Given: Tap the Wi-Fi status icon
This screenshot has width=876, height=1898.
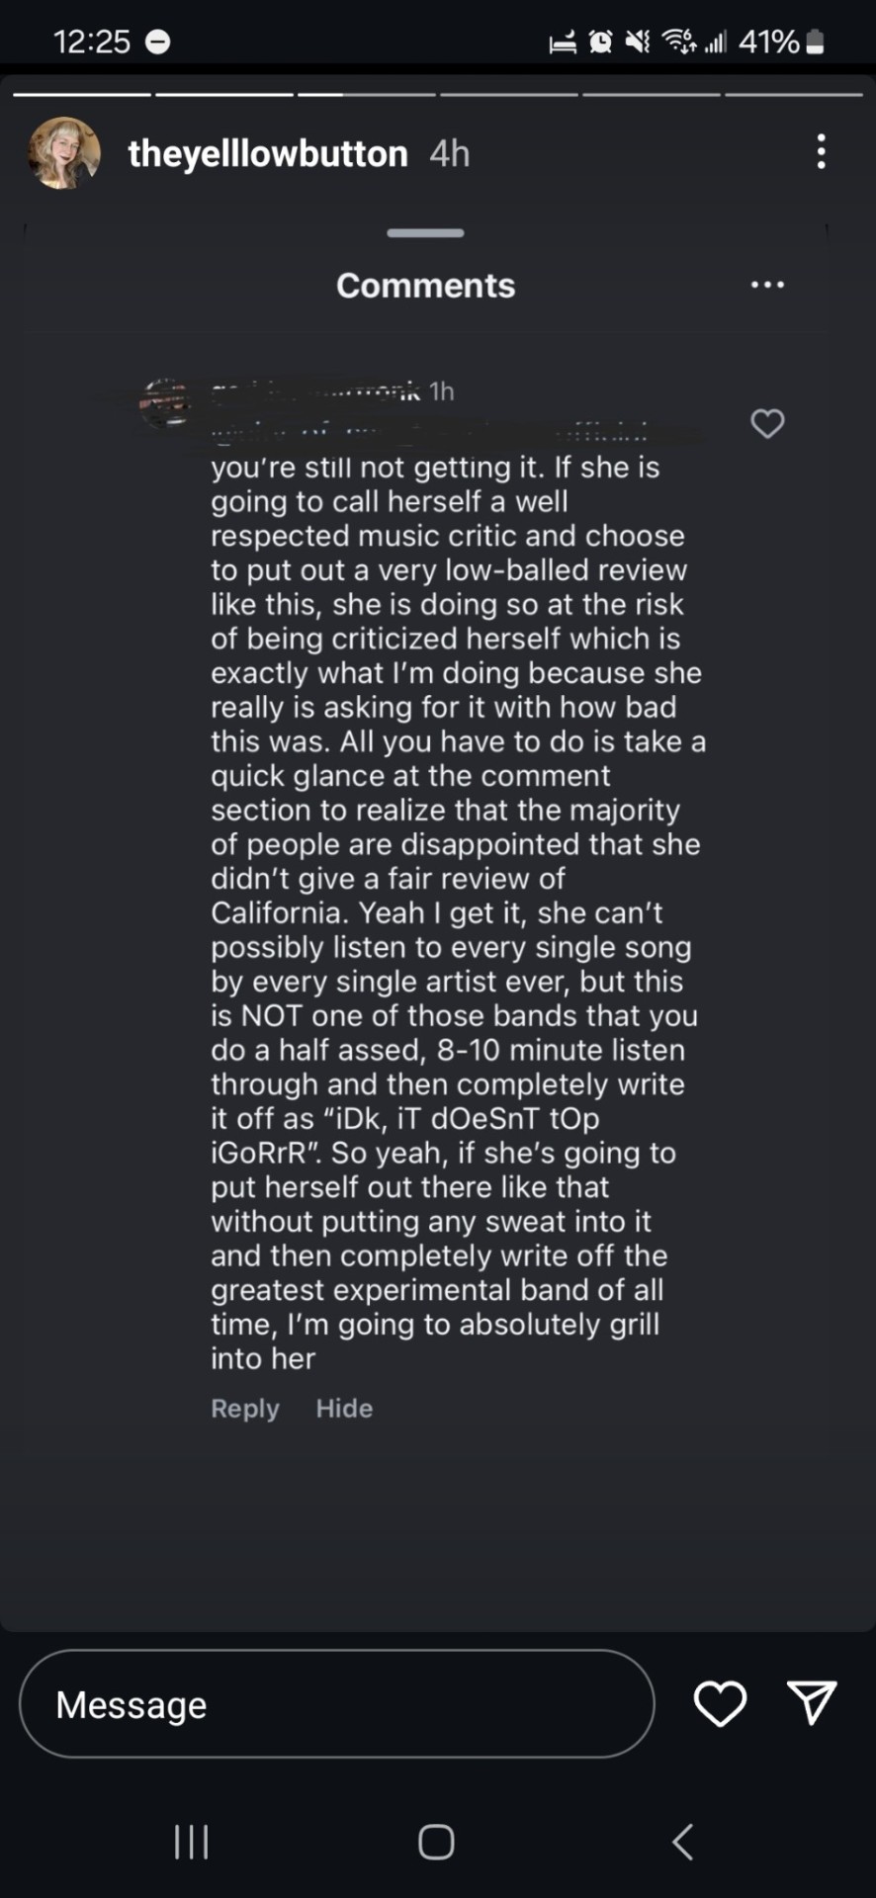Looking at the screenshot, I should (x=678, y=42).
